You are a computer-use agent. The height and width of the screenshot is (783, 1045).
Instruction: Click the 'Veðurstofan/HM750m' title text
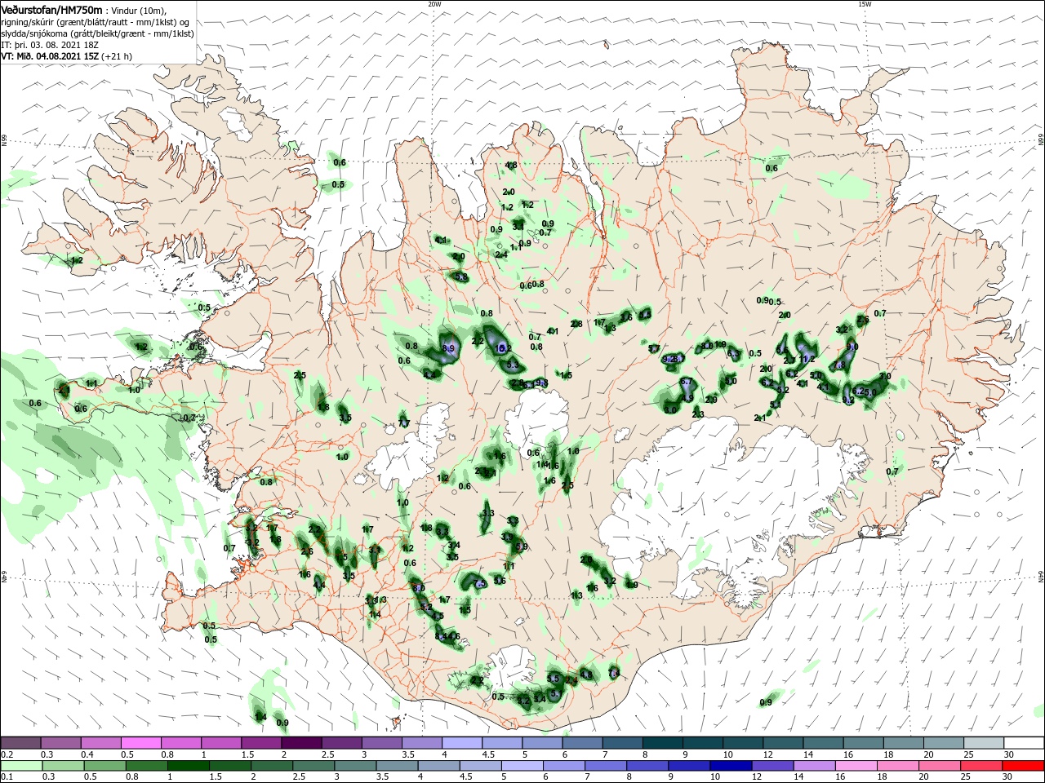51,10
